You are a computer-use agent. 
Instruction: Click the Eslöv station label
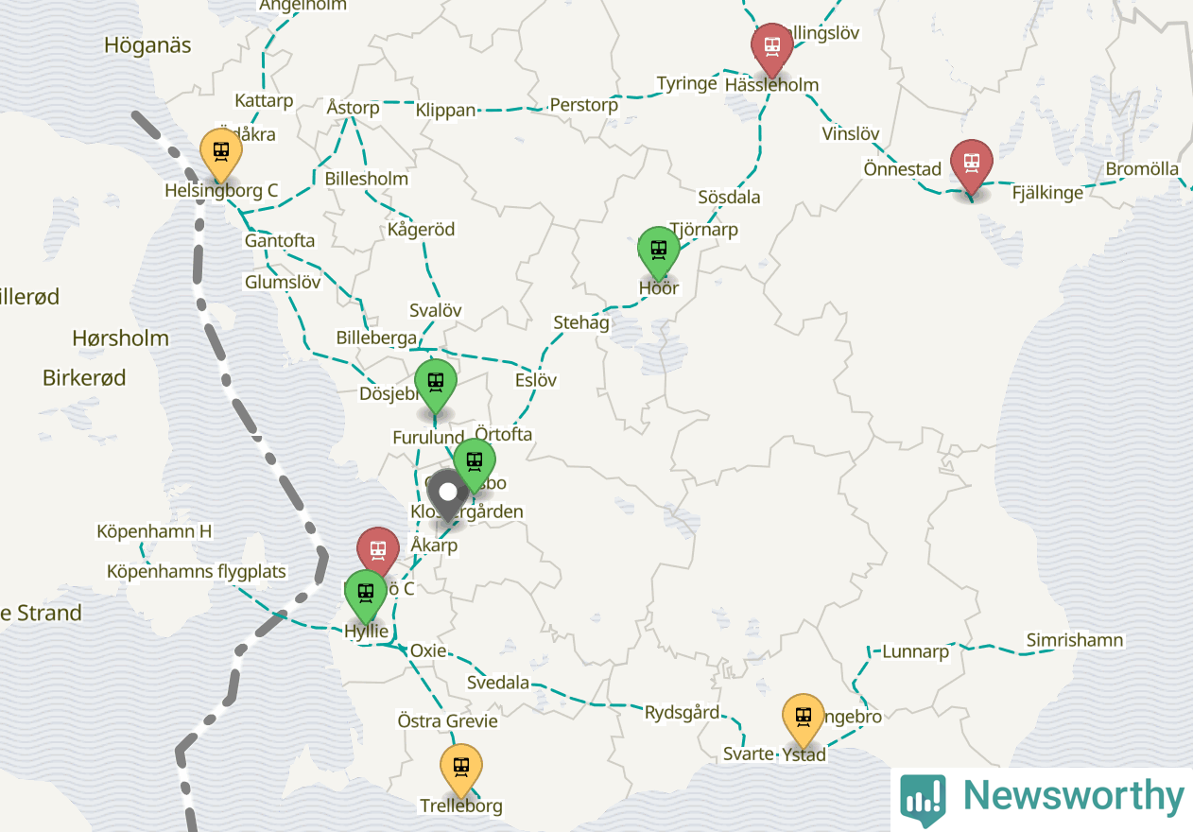[x=535, y=380]
